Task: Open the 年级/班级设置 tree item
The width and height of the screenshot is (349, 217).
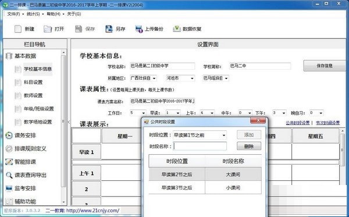Action: tap(39, 109)
